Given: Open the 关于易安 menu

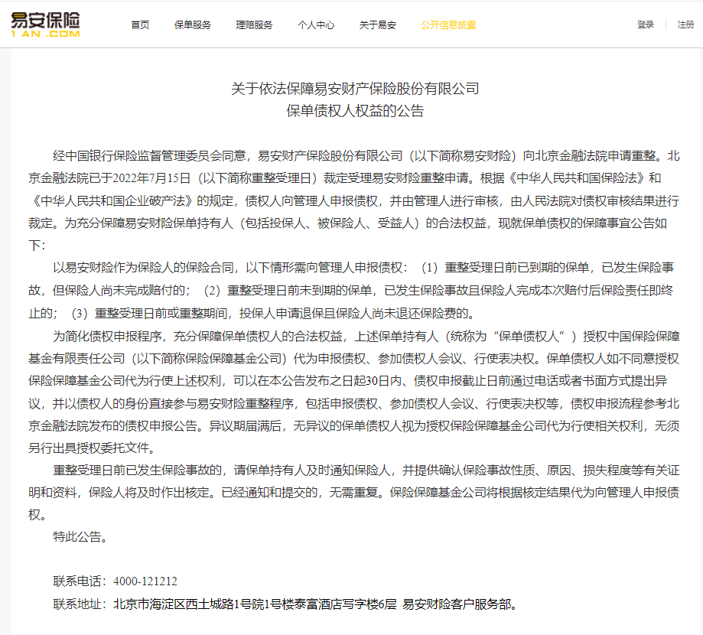Looking at the screenshot, I should click(x=377, y=24).
